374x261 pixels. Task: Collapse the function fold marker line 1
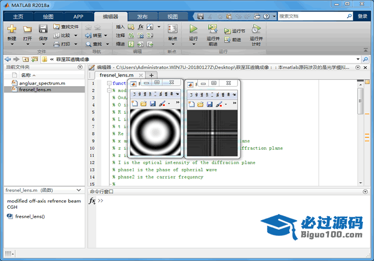click(109, 83)
